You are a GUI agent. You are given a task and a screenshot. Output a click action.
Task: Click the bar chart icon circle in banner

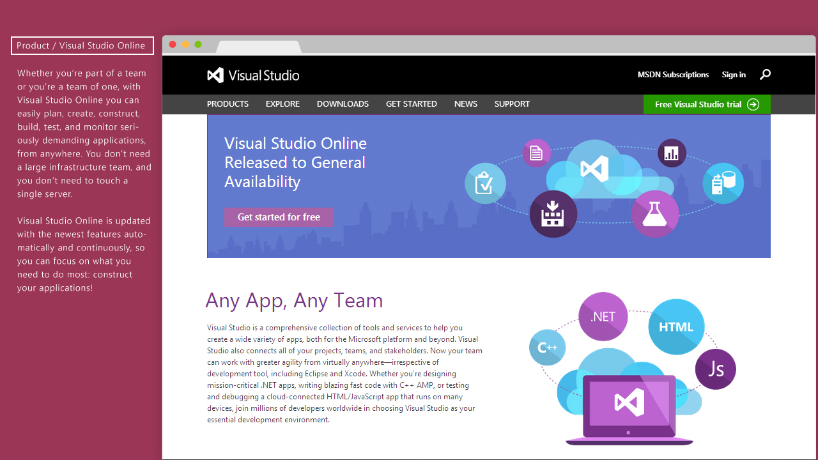tap(672, 153)
